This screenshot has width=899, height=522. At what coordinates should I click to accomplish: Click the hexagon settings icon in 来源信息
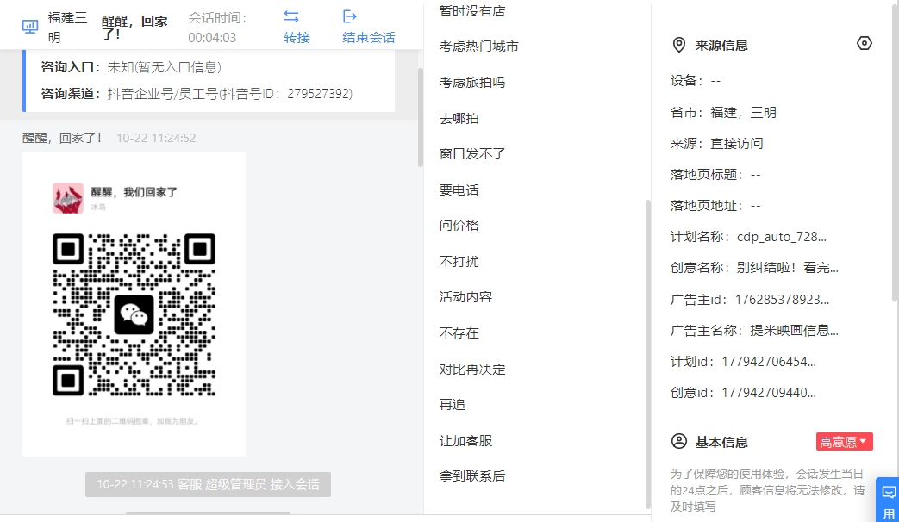[864, 44]
